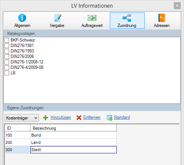Screen dimensions: 184x165
Task: Click the orange Adressen book icon
Action: [161, 18]
